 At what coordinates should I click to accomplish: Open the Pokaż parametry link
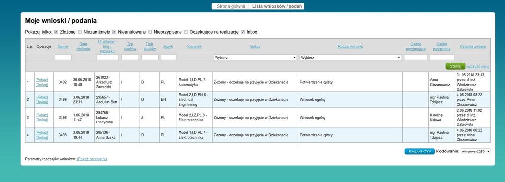[x=92, y=159]
